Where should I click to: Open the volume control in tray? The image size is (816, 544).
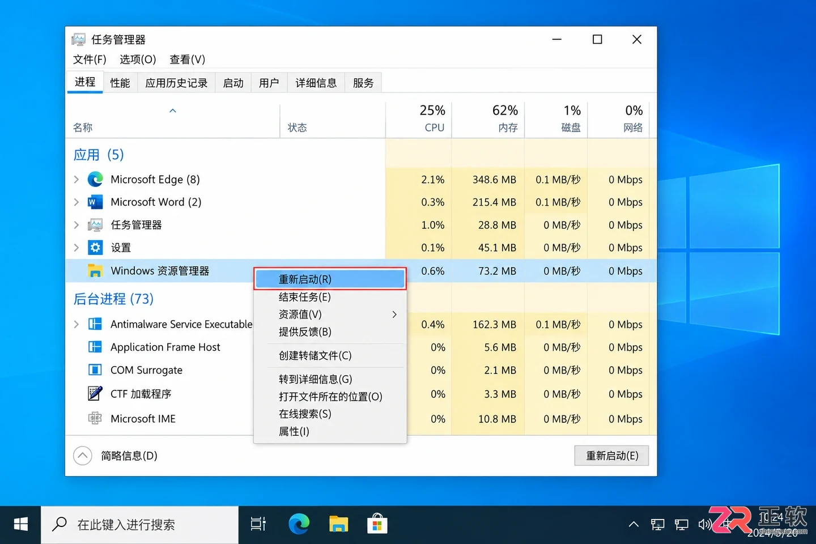tap(705, 525)
